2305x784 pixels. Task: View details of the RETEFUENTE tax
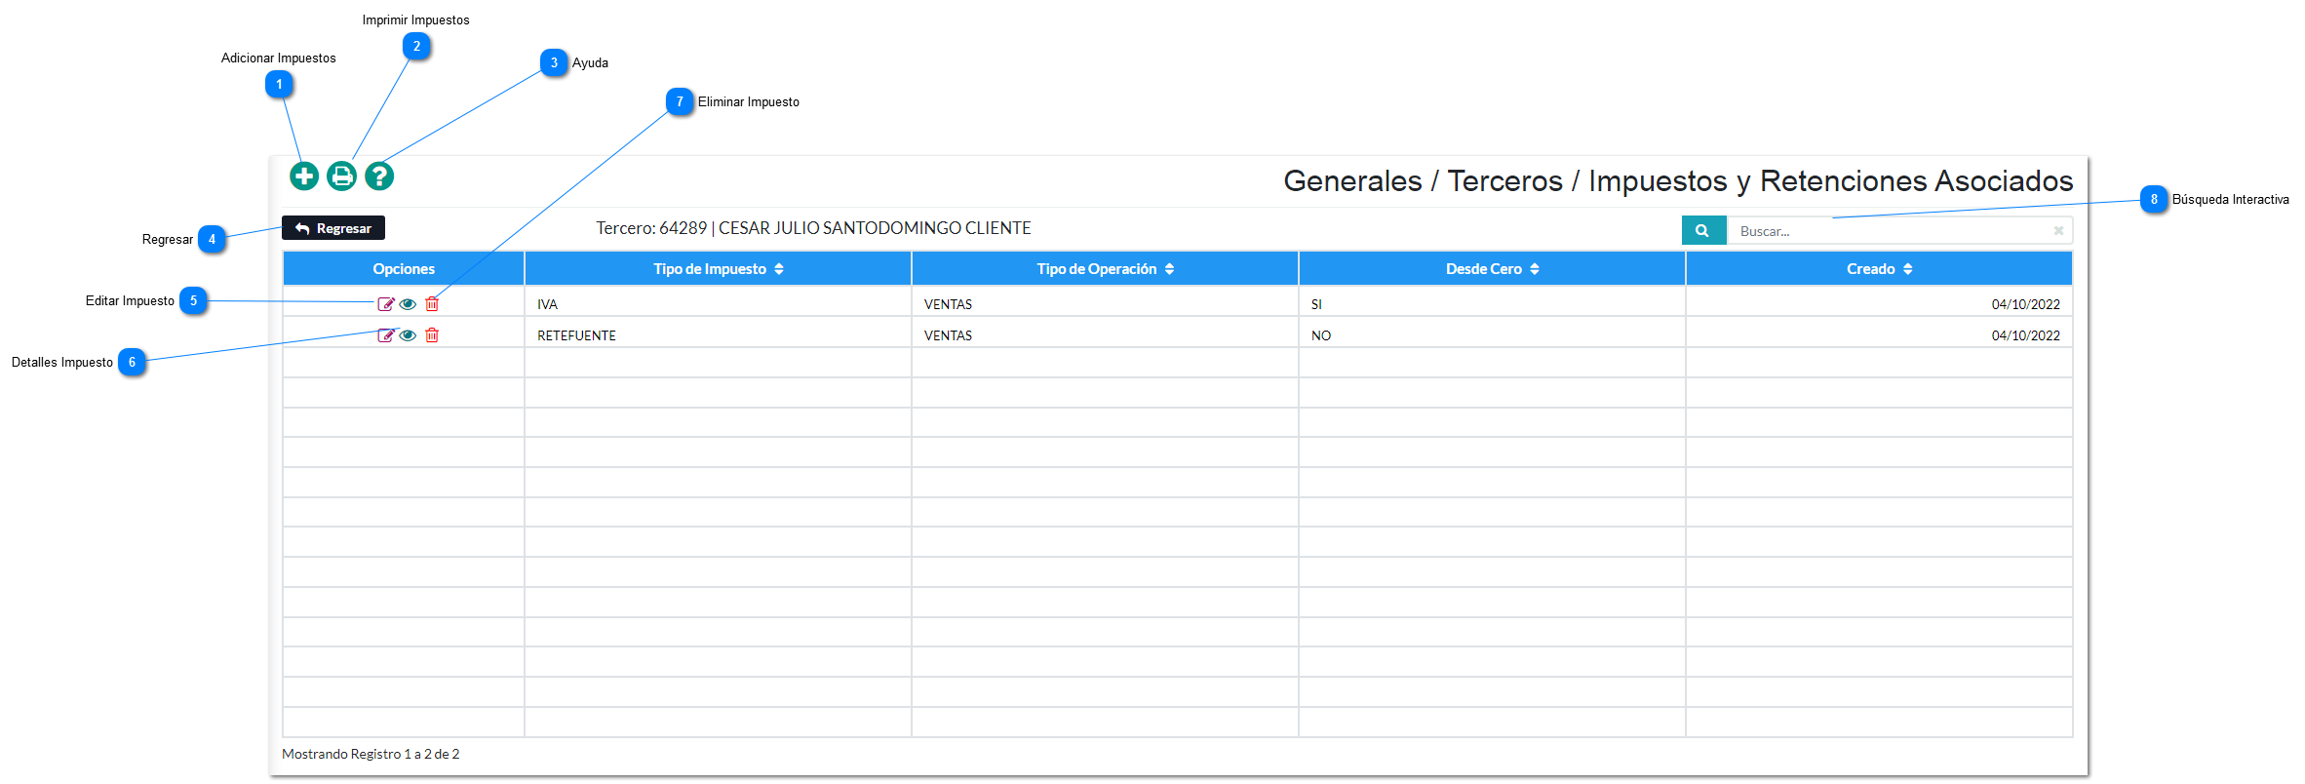(x=409, y=335)
